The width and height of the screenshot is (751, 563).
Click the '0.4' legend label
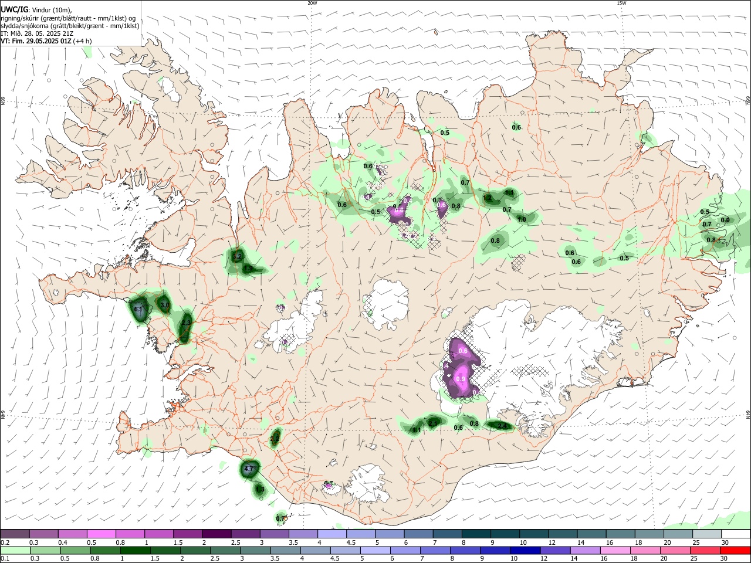pyautogui.click(x=63, y=542)
